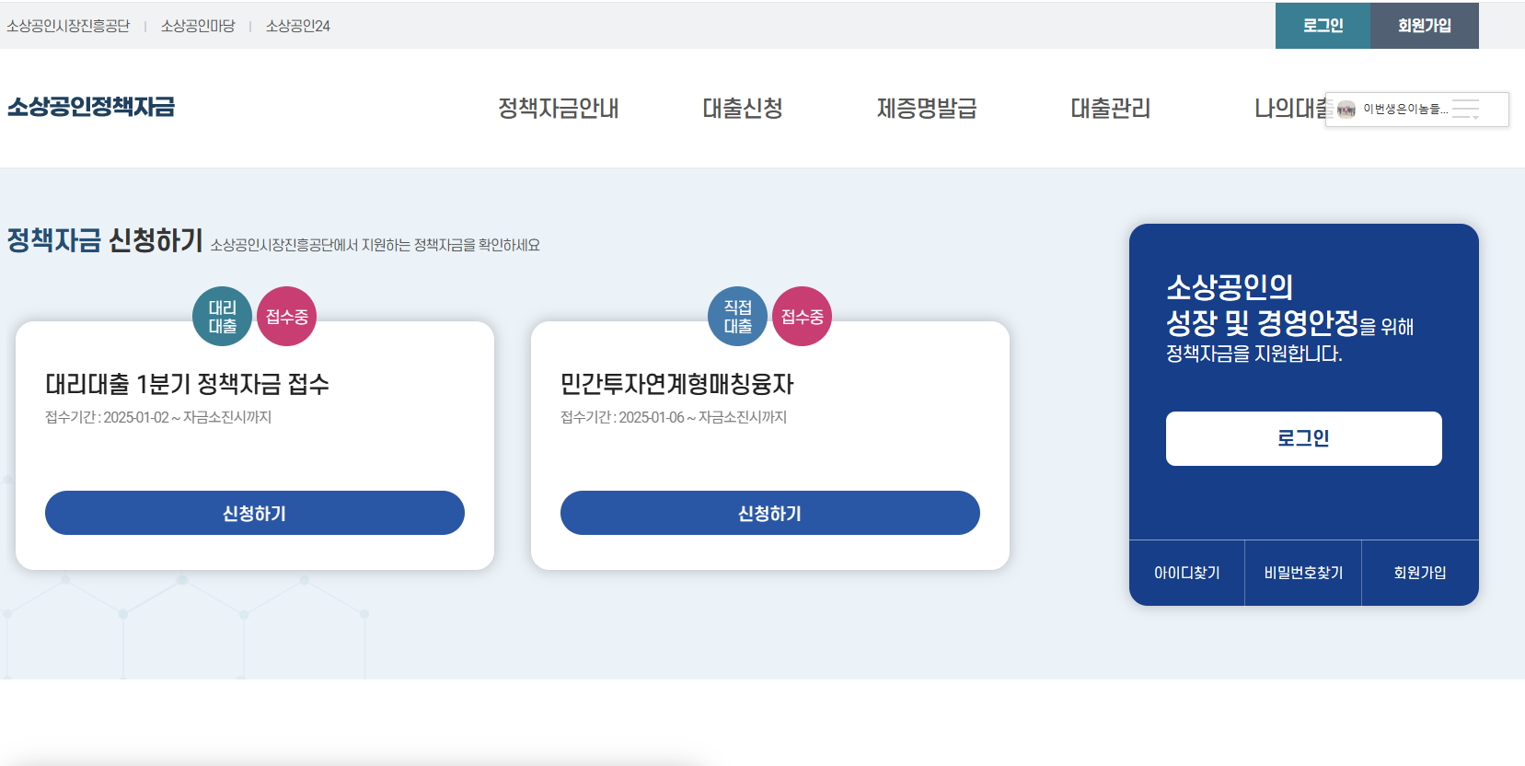The width and height of the screenshot is (1525, 766).
Task: Apply for 대리대출 1분기 정책자금 접수
Action: (x=255, y=513)
